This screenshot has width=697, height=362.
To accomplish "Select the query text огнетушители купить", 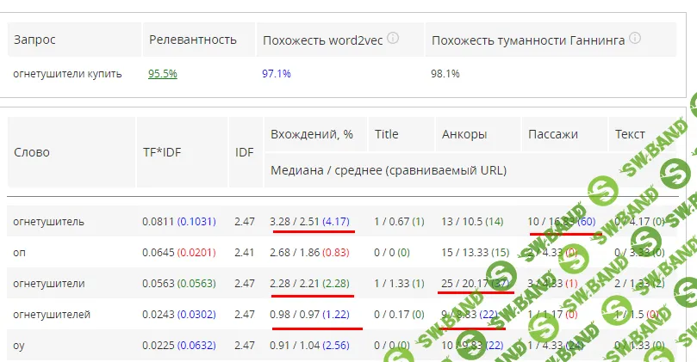I will pos(67,74).
